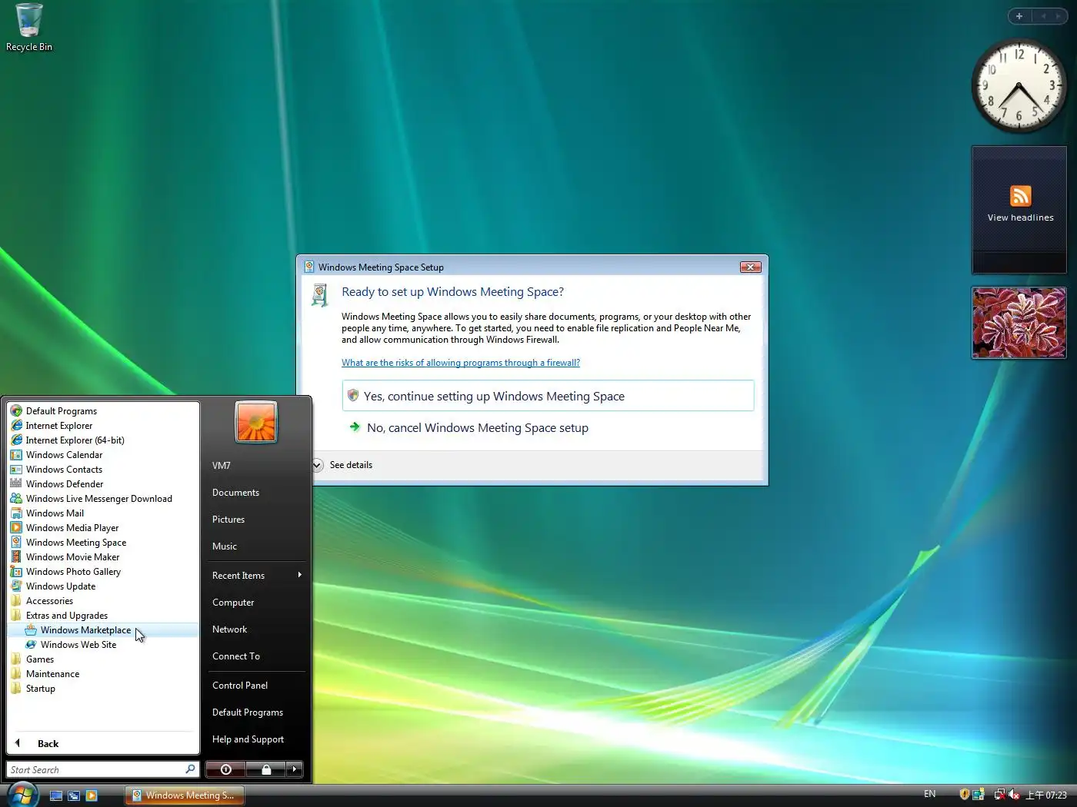This screenshot has width=1077, height=807.
Task: Choose Yes, continue setting up Meeting Space
Action: [x=548, y=396]
